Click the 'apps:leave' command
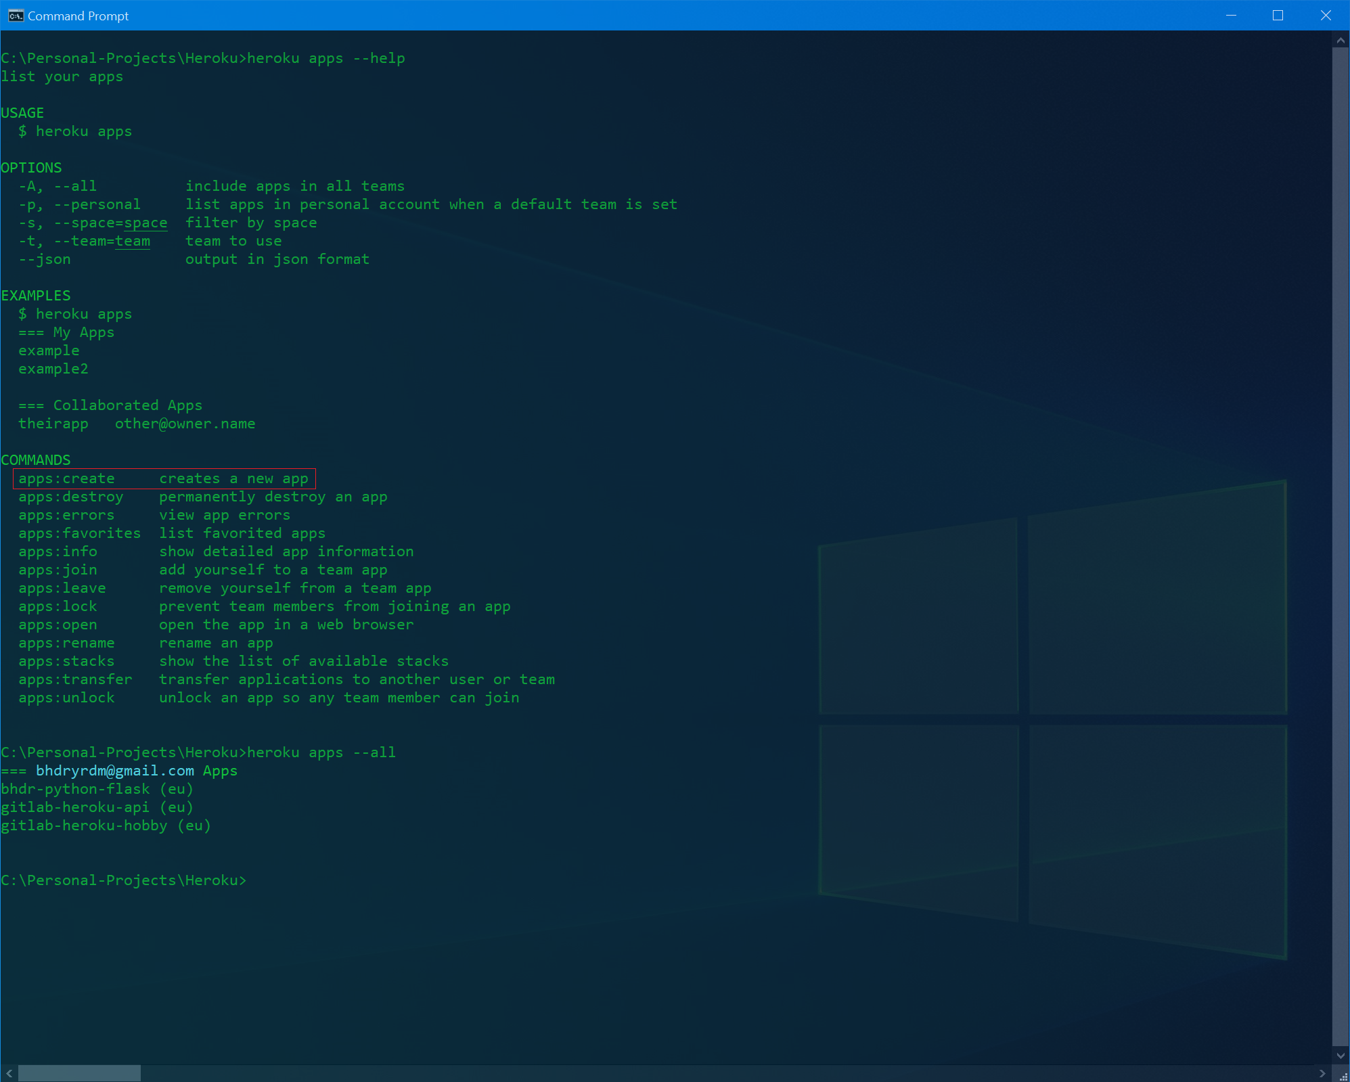This screenshot has width=1350, height=1082. tap(62, 588)
